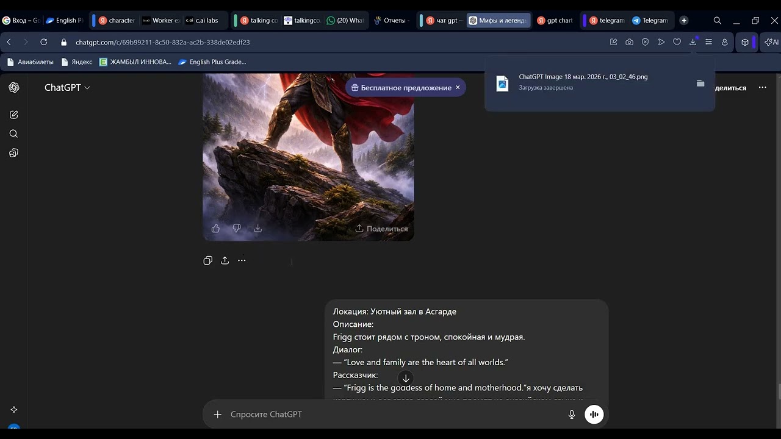This screenshot has width=781, height=439.
Task: Open the Бесплатное предложение offer
Action: (401, 88)
